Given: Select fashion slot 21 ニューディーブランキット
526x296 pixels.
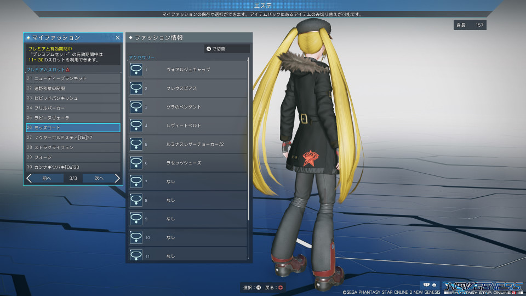Looking at the screenshot, I should click(x=73, y=78).
